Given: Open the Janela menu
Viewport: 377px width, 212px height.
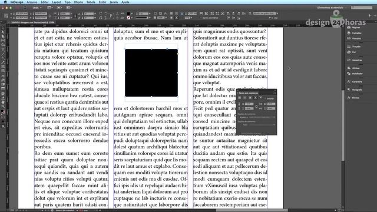Looking at the screenshot, I should [x=114, y=2].
